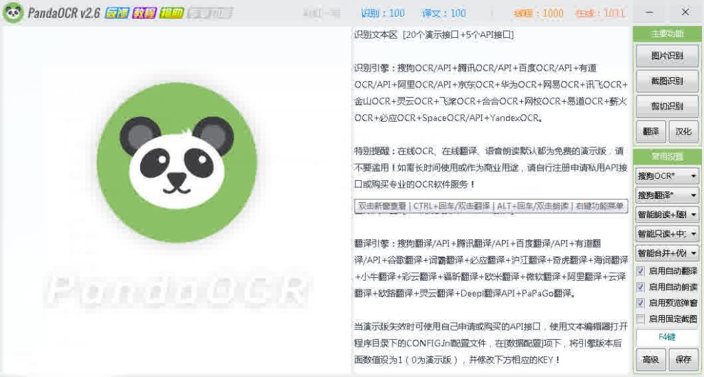
Task: Open the 捐助 donate badge
Action: [171, 13]
